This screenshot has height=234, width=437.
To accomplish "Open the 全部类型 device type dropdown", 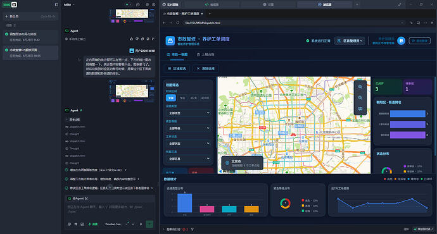I will (x=189, y=113).
